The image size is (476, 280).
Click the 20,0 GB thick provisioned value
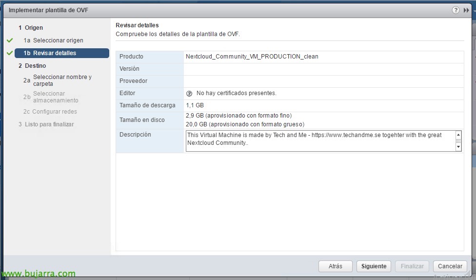245,124
